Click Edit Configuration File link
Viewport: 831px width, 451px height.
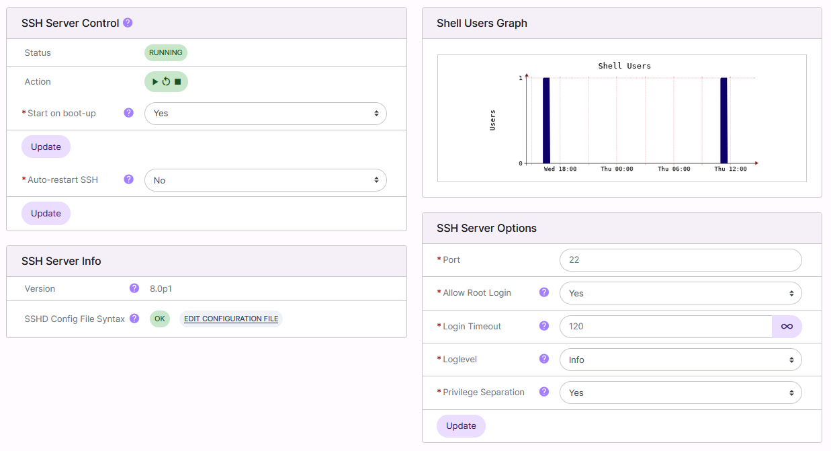pos(231,319)
